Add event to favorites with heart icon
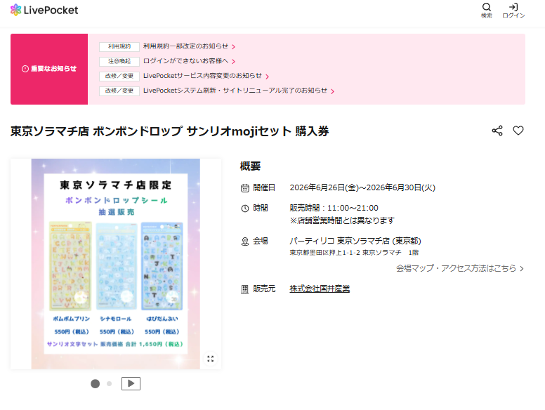The image size is (545, 410). pos(518,131)
